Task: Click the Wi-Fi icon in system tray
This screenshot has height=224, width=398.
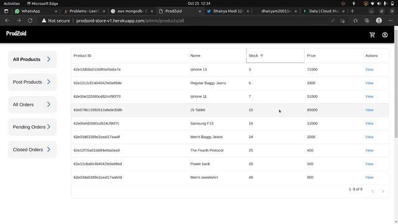Action: (x=373, y=4)
